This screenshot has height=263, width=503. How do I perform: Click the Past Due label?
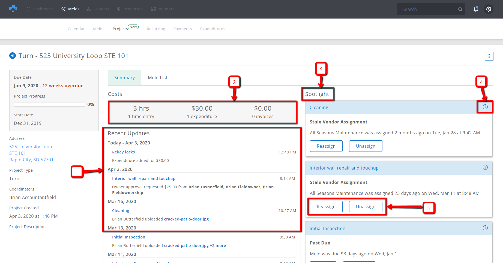320,243
